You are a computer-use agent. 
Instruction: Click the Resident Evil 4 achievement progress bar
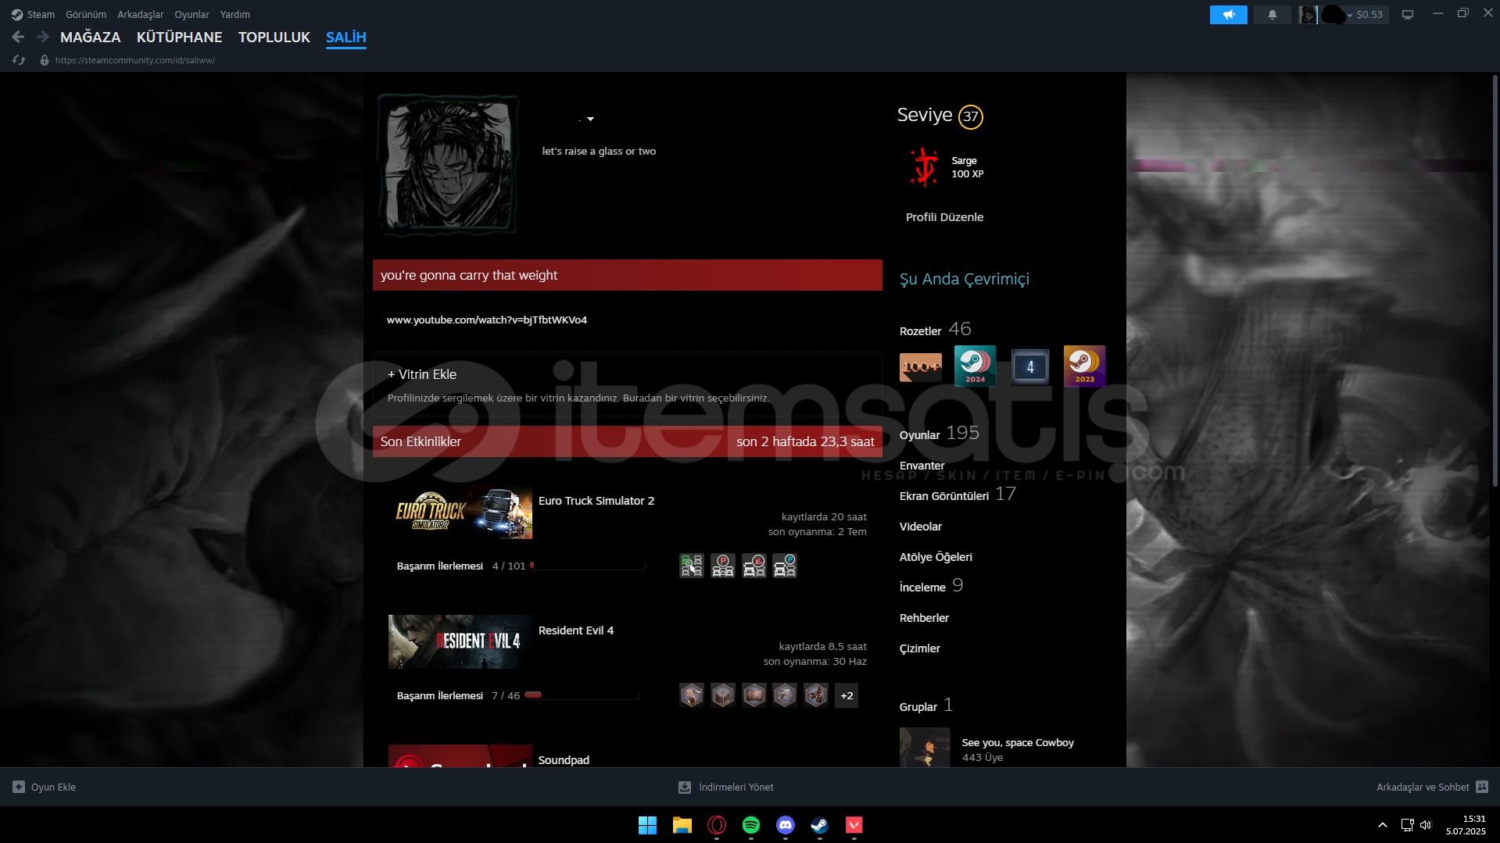pos(582,695)
